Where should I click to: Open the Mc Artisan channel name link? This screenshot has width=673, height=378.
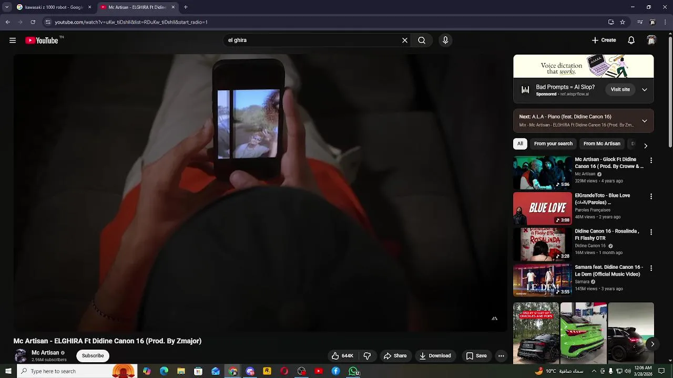(45, 353)
